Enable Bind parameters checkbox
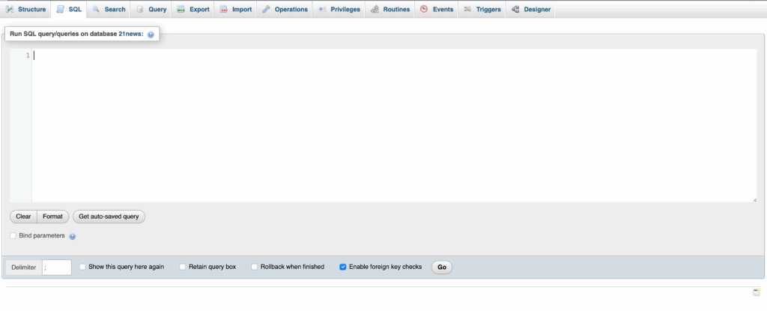The image size is (767, 311). (13, 236)
